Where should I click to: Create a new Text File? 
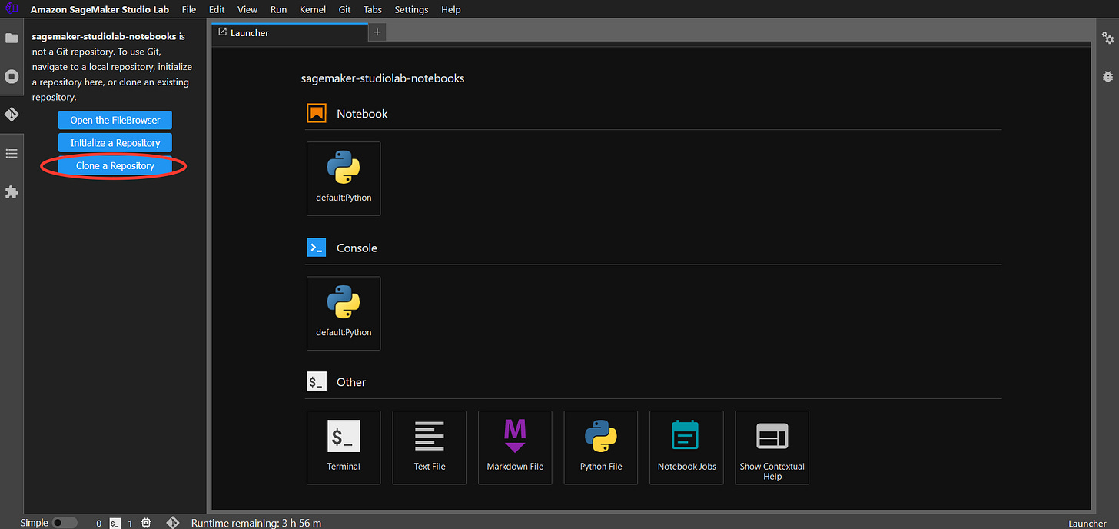point(430,447)
